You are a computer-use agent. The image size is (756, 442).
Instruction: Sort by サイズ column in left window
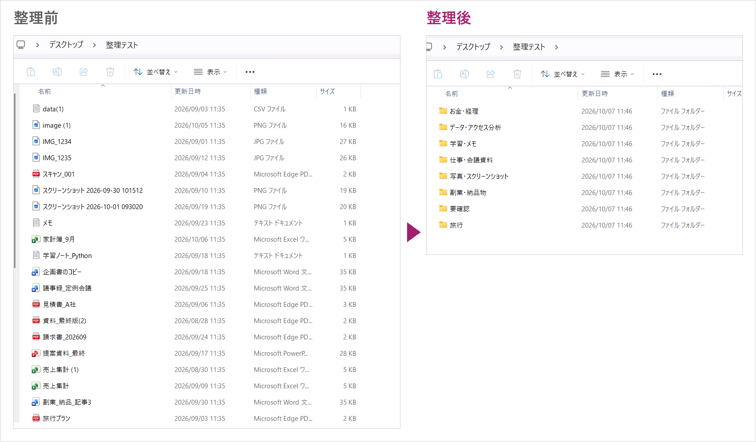tap(327, 91)
